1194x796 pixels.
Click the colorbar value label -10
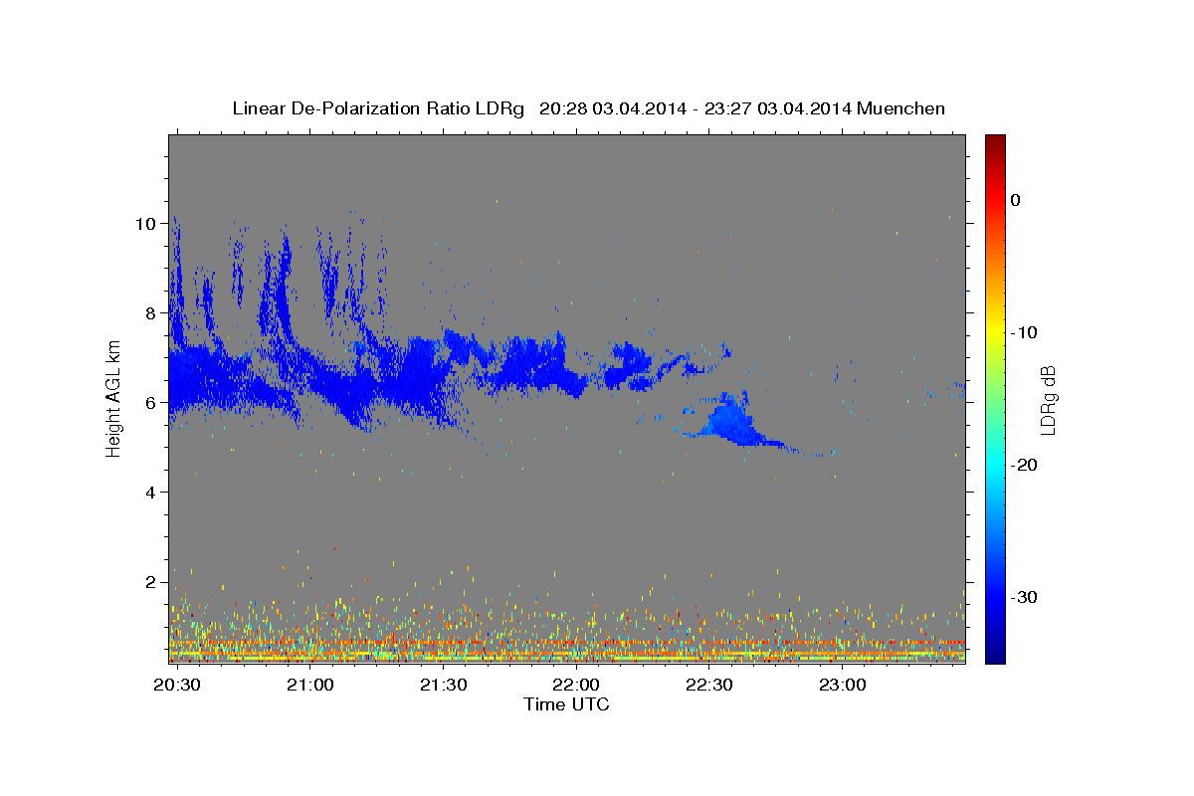pos(1025,332)
